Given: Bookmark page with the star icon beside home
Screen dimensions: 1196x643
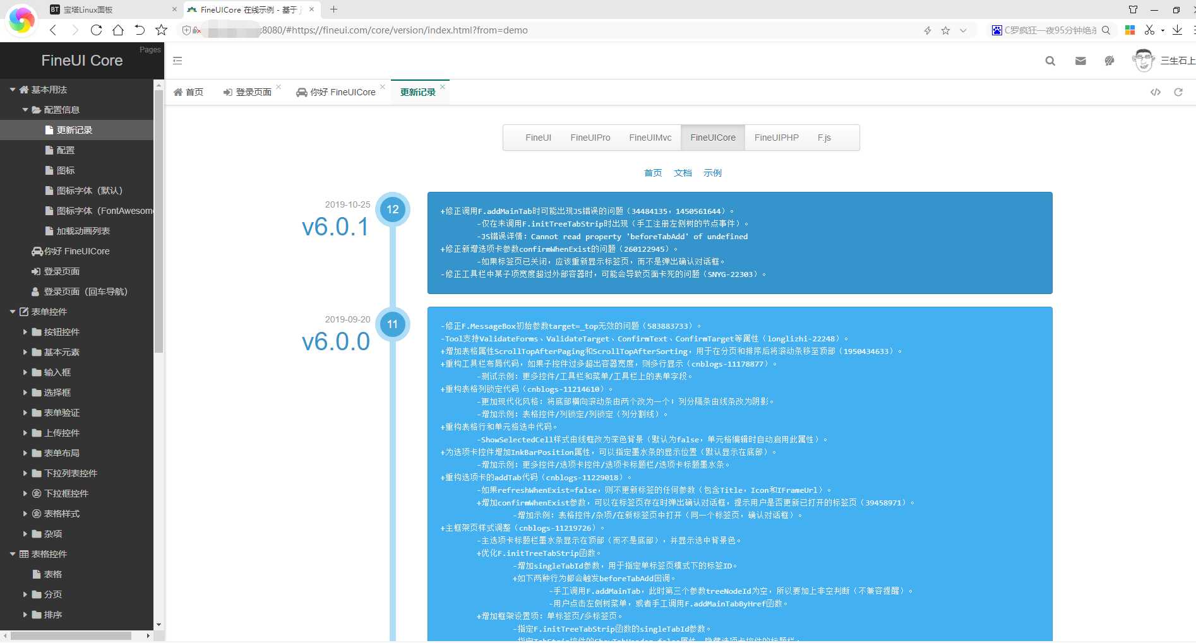Looking at the screenshot, I should 162,30.
